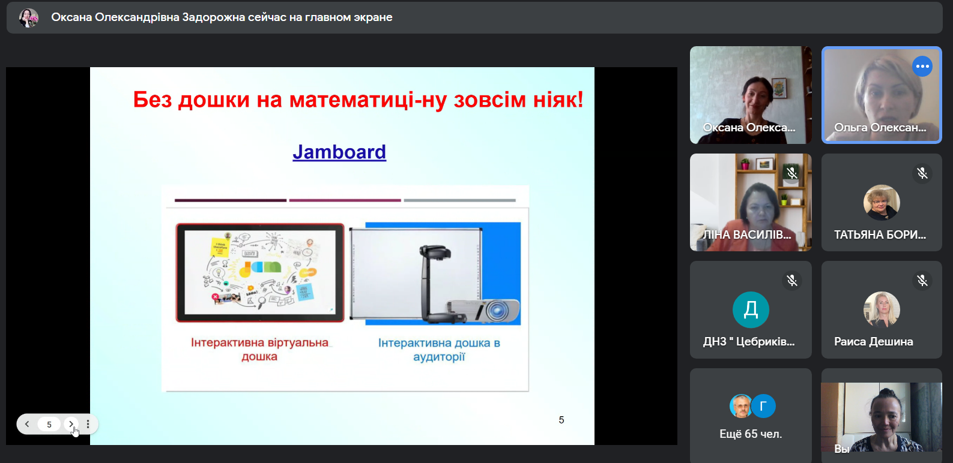The image size is (953, 463).
Task: Expand the Ещё 65 чел. participants tile
Action: click(x=751, y=433)
